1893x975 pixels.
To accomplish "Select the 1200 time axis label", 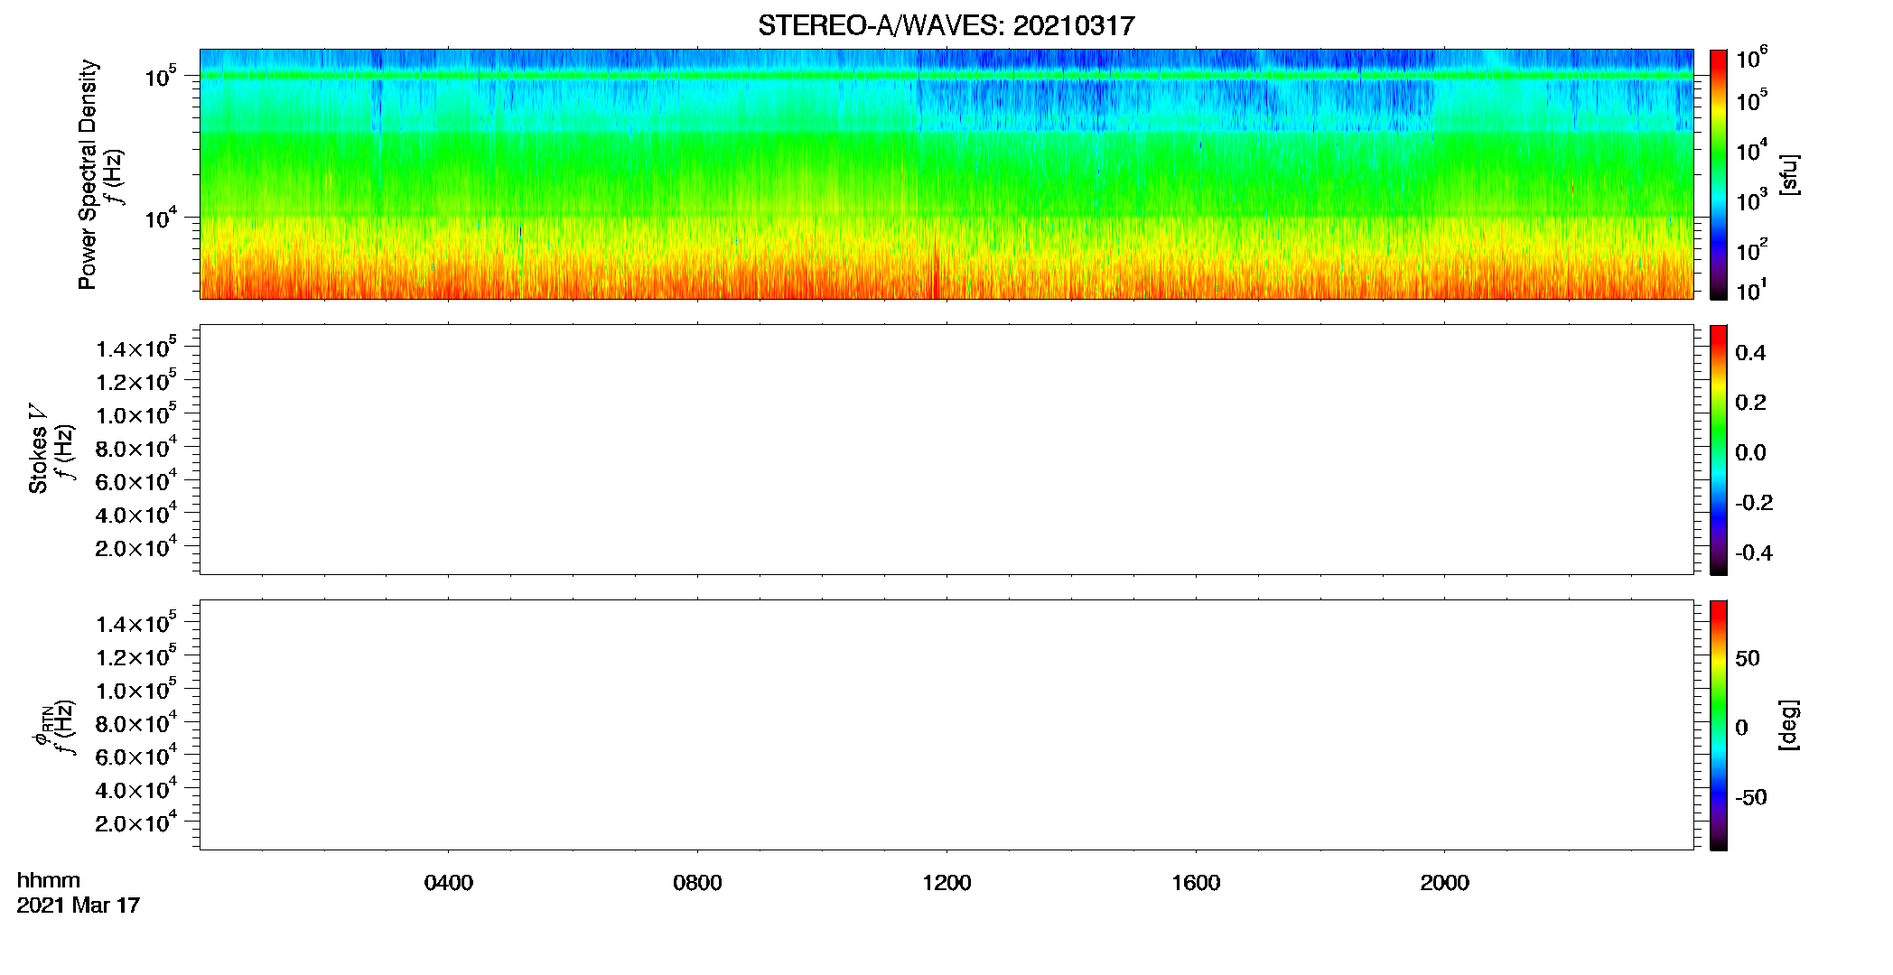I will [946, 883].
